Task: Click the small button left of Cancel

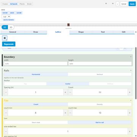Action: click(x=118, y=4)
